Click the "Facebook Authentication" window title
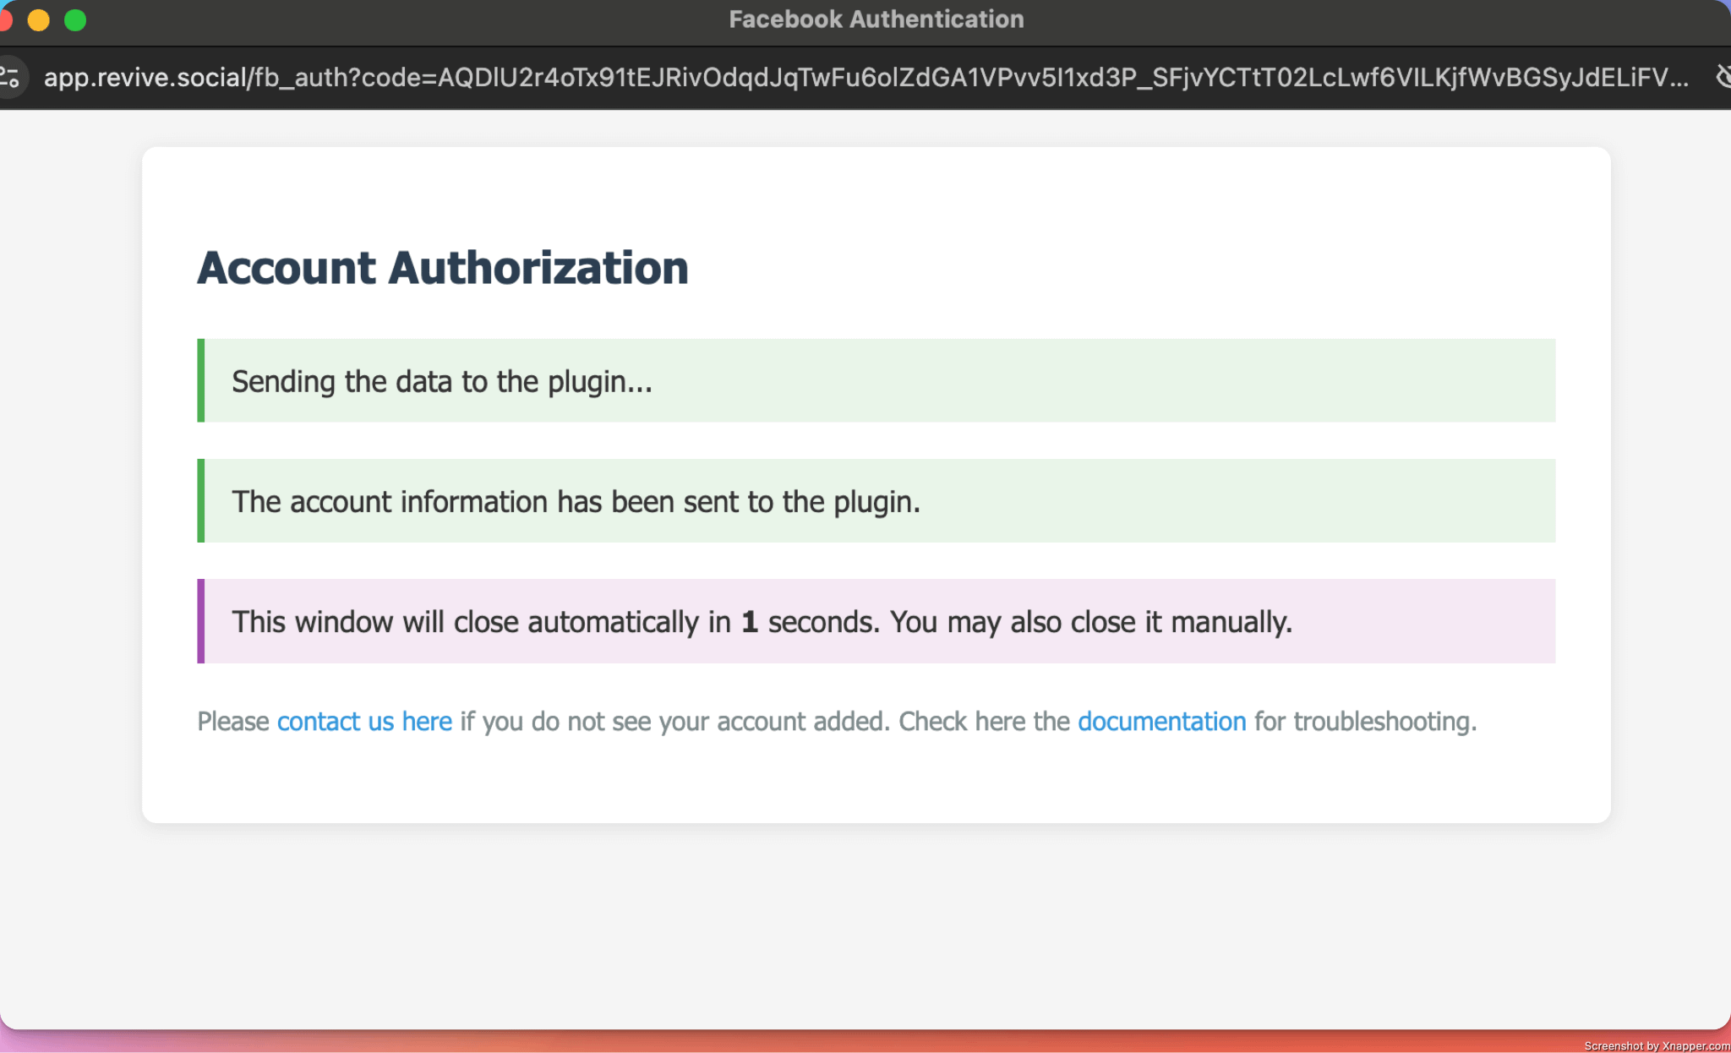Screen dimensions: 1731x1053 [876, 19]
